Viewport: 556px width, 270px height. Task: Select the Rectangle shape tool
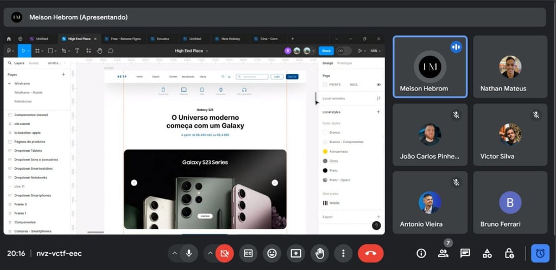coord(50,51)
